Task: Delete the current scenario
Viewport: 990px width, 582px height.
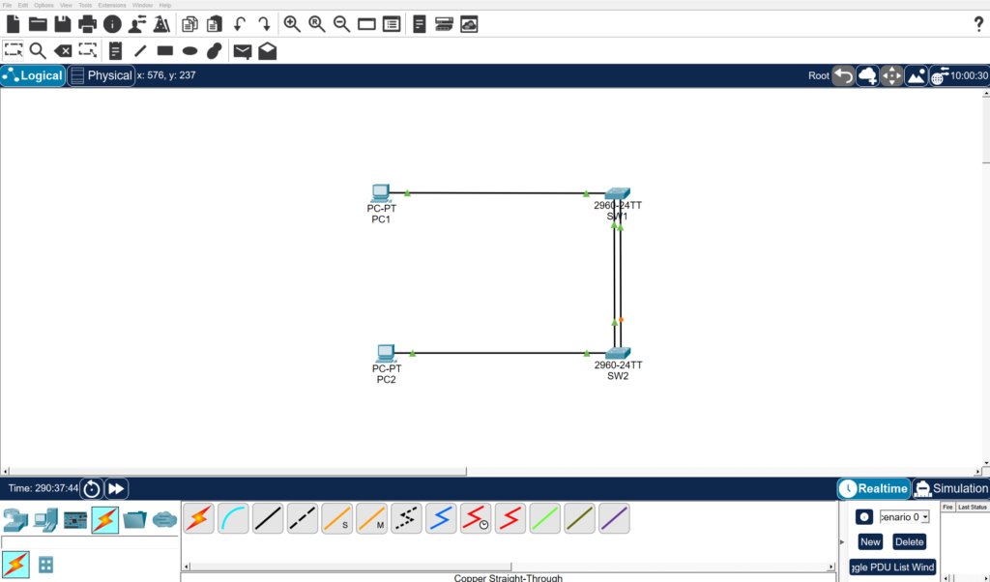Action: 909,541
